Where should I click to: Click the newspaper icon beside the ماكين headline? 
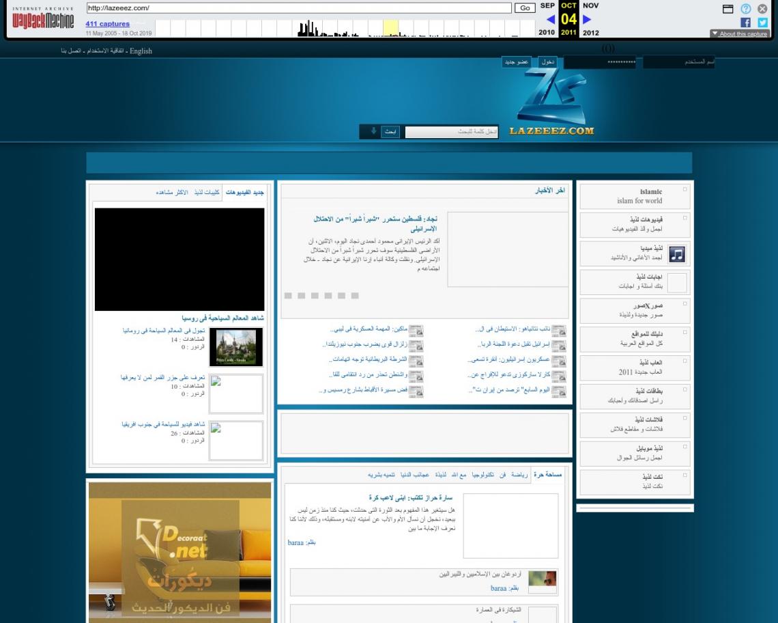pos(416,331)
